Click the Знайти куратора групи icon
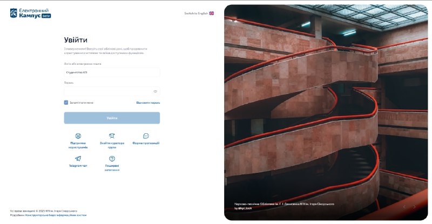This screenshot has width=432, height=224. (112, 136)
